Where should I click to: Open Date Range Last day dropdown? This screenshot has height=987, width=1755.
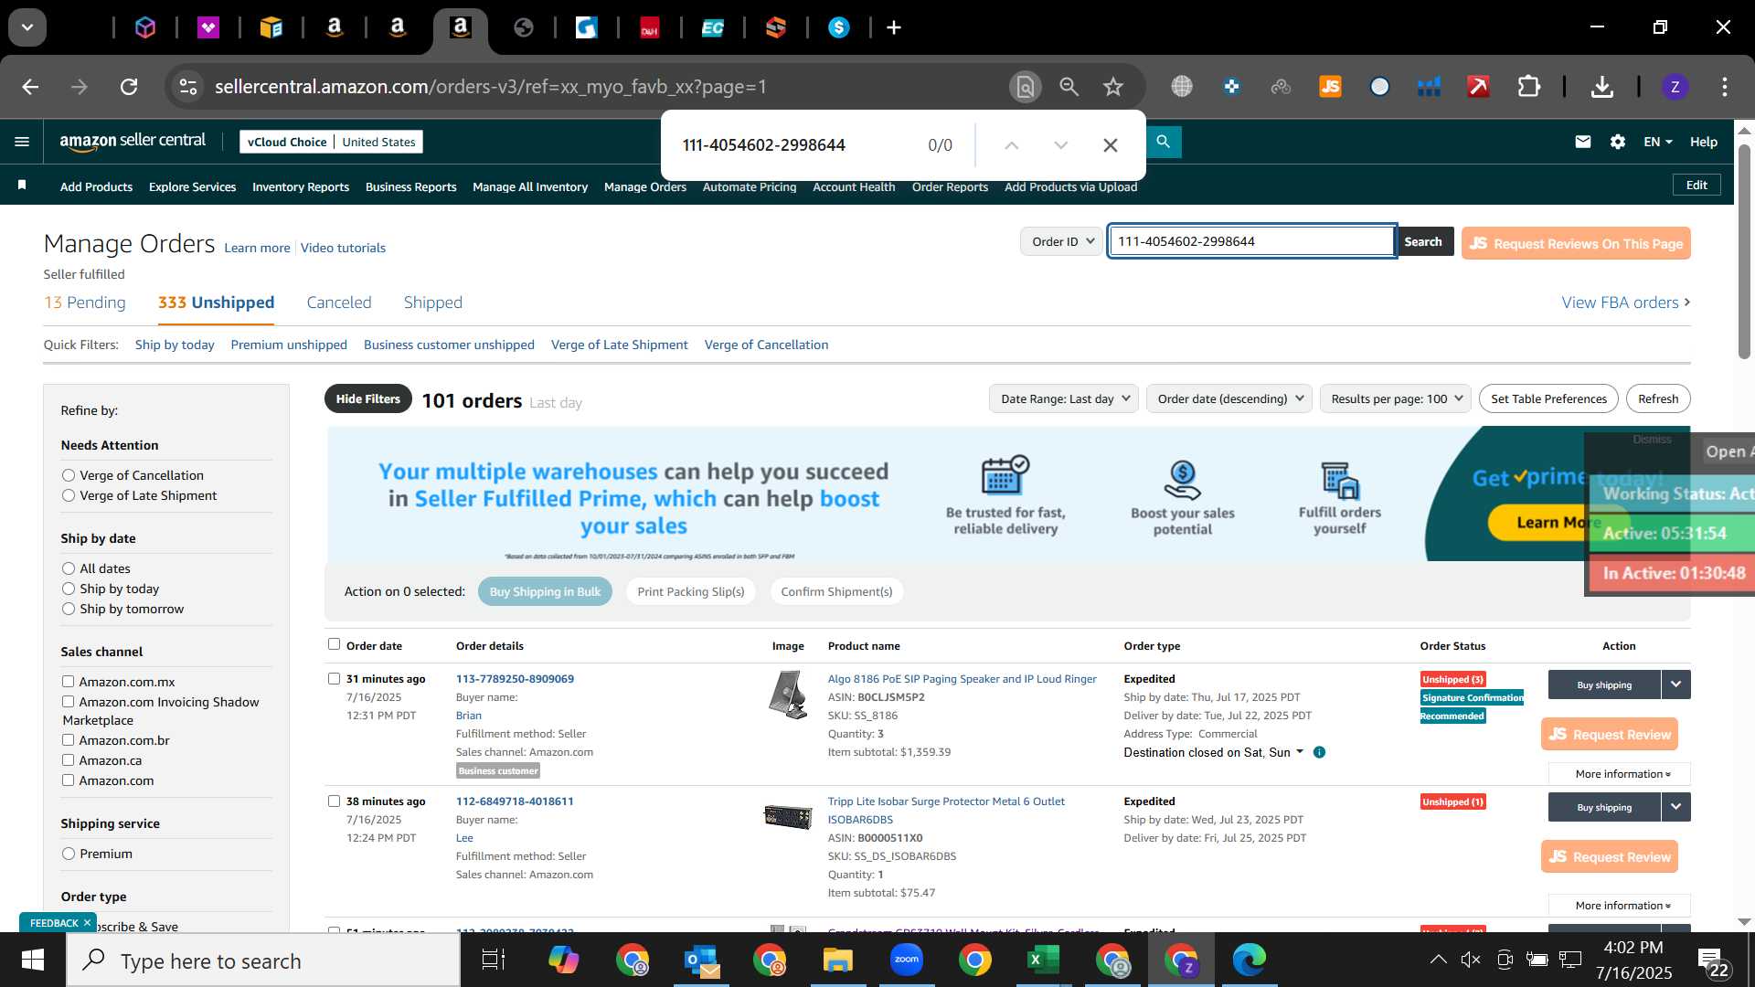click(x=1064, y=398)
